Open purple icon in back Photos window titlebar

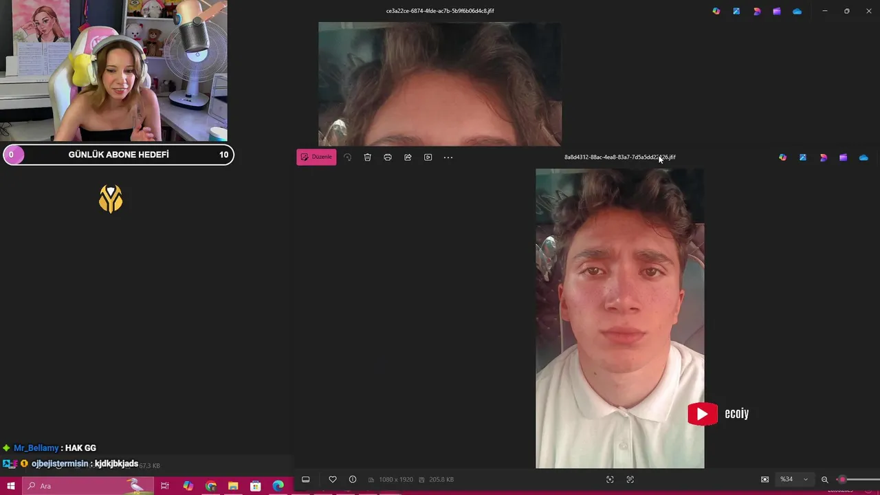click(x=777, y=11)
